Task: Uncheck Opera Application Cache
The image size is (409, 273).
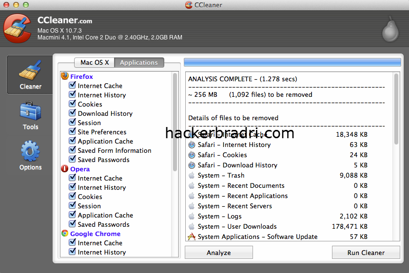Action: (x=72, y=215)
